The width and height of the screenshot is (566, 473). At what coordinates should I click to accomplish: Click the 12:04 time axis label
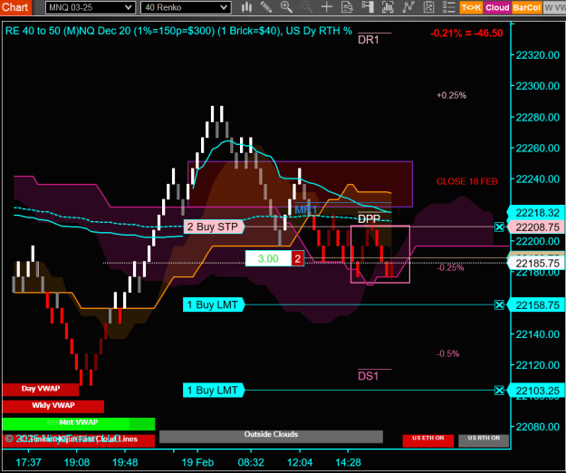tap(300, 462)
